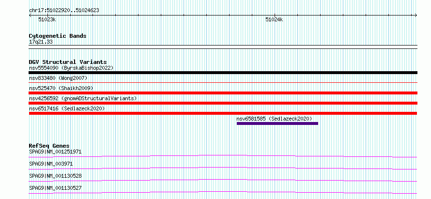The width and height of the screenshot is (431, 199).
Task: Click the 51024k ruler tick label
Action: coord(274,19)
